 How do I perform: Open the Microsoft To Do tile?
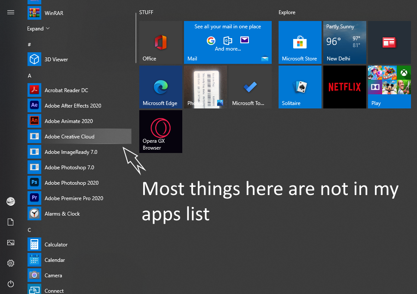tap(250, 87)
